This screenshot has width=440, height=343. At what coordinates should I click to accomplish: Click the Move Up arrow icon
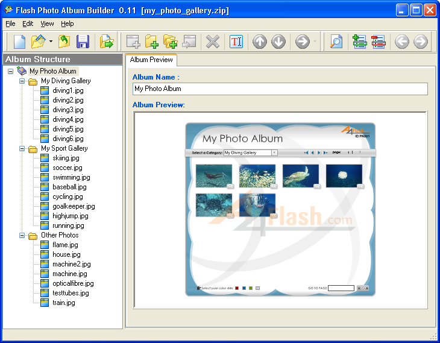tap(260, 42)
